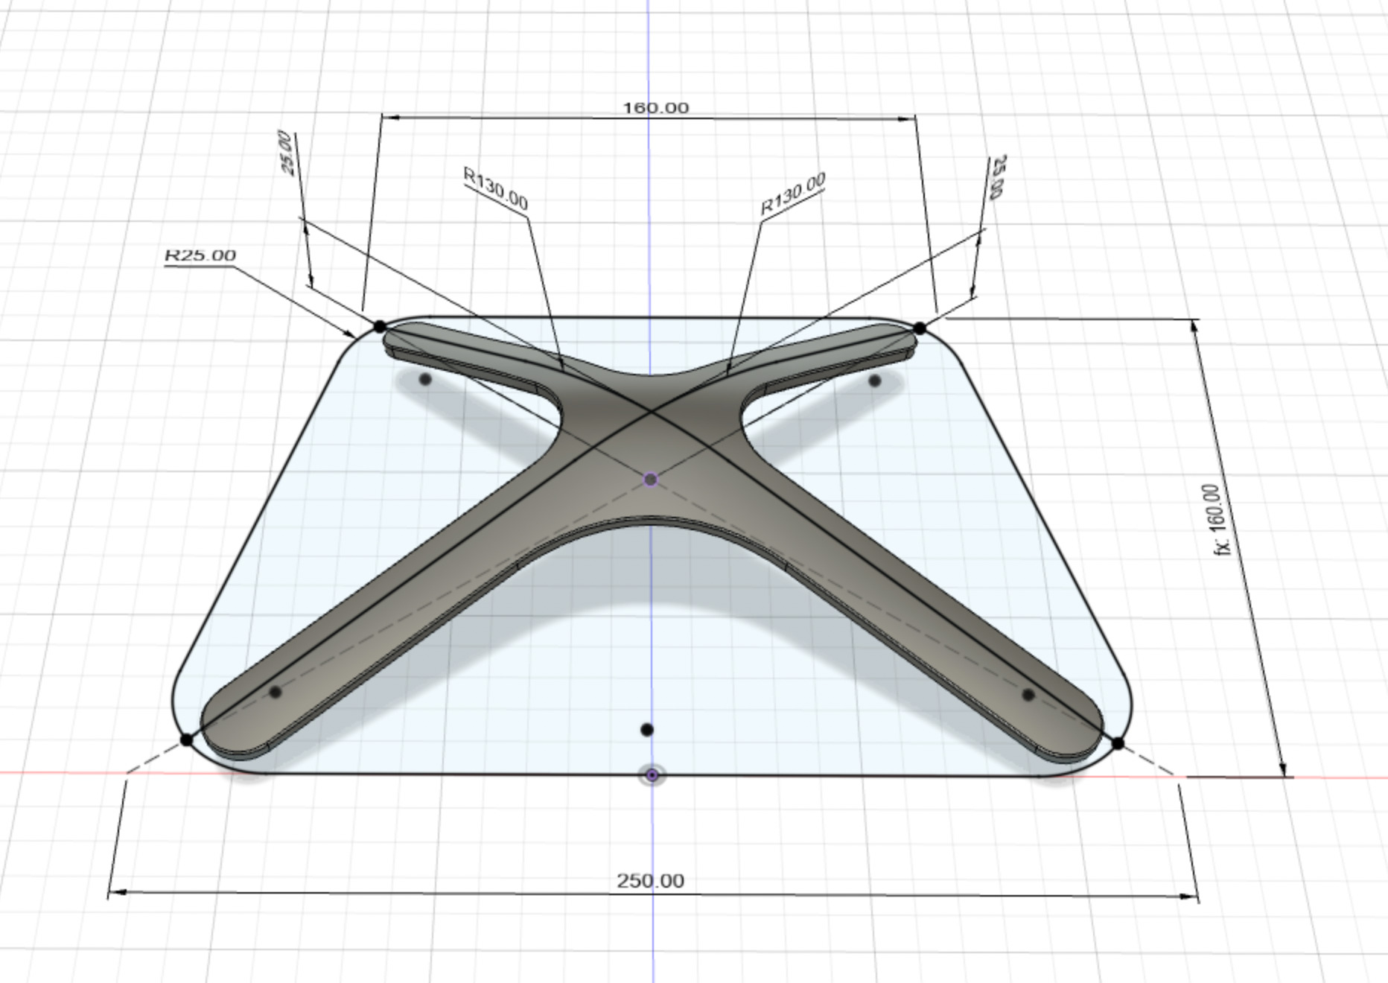This screenshot has width=1388, height=983.
Task: Select the hole point on lower-right arm
Action: tap(1028, 695)
